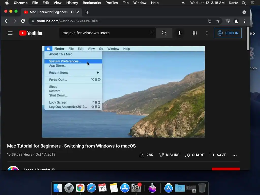Screen dimensions: 260x195
Task: Go forward in Chrome
Action: (15, 21)
